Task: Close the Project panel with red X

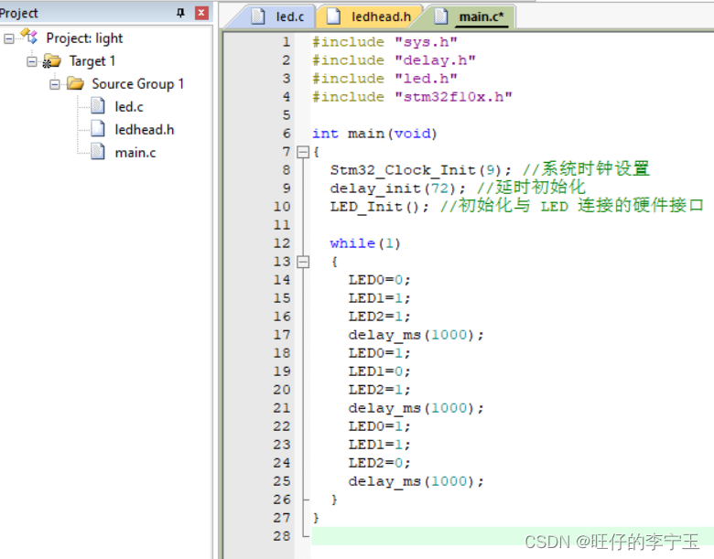Action: click(201, 13)
